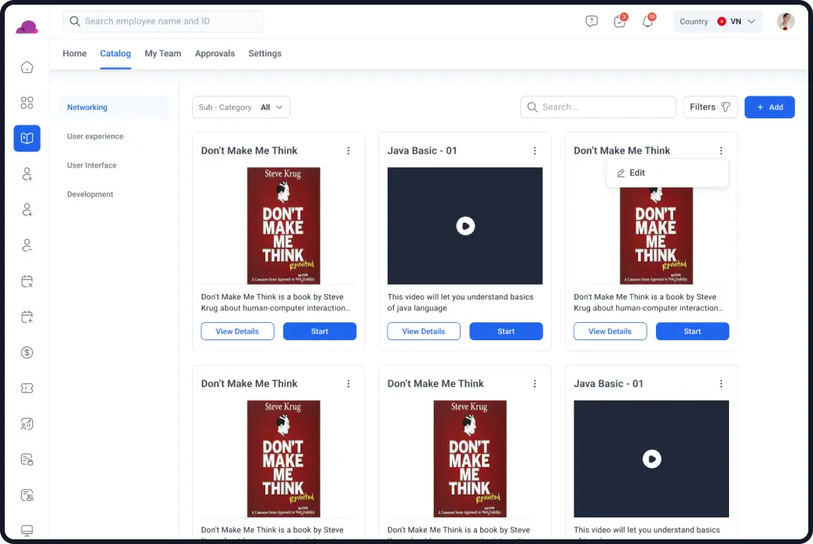Click View Details on the card with the Edit popup
The image size is (813, 544).
coord(610,332)
